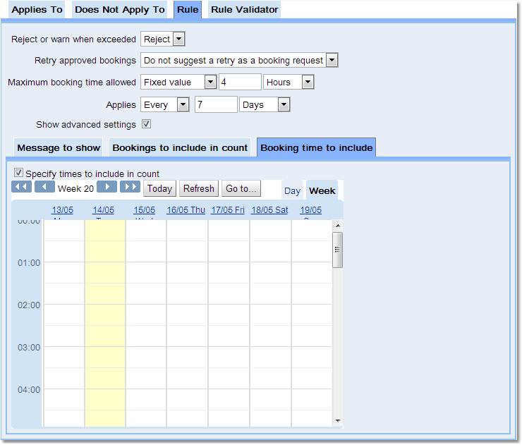Go to previous week using single-left arrow
This screenshot has width=522, height=445.
[44, 187]
